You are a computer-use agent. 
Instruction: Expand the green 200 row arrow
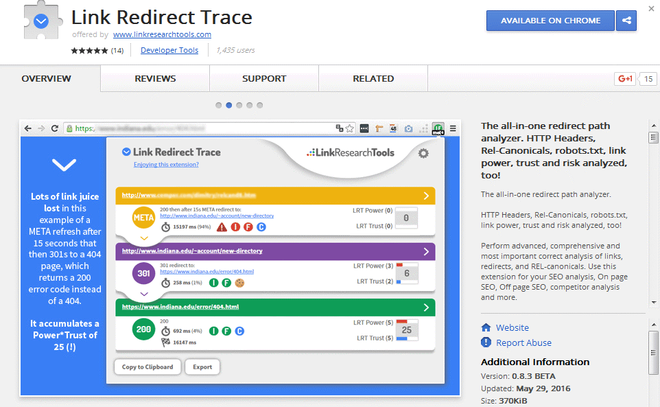426,307
